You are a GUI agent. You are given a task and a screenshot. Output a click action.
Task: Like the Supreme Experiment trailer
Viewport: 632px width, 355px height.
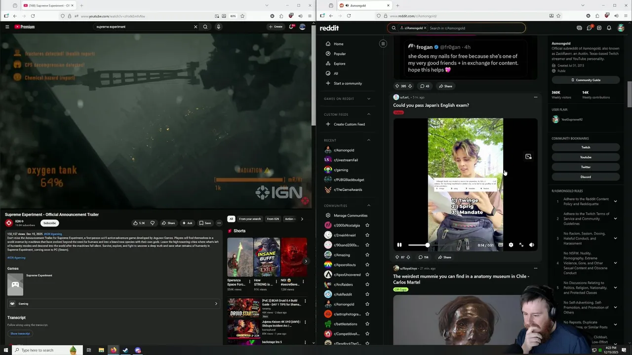140,223
